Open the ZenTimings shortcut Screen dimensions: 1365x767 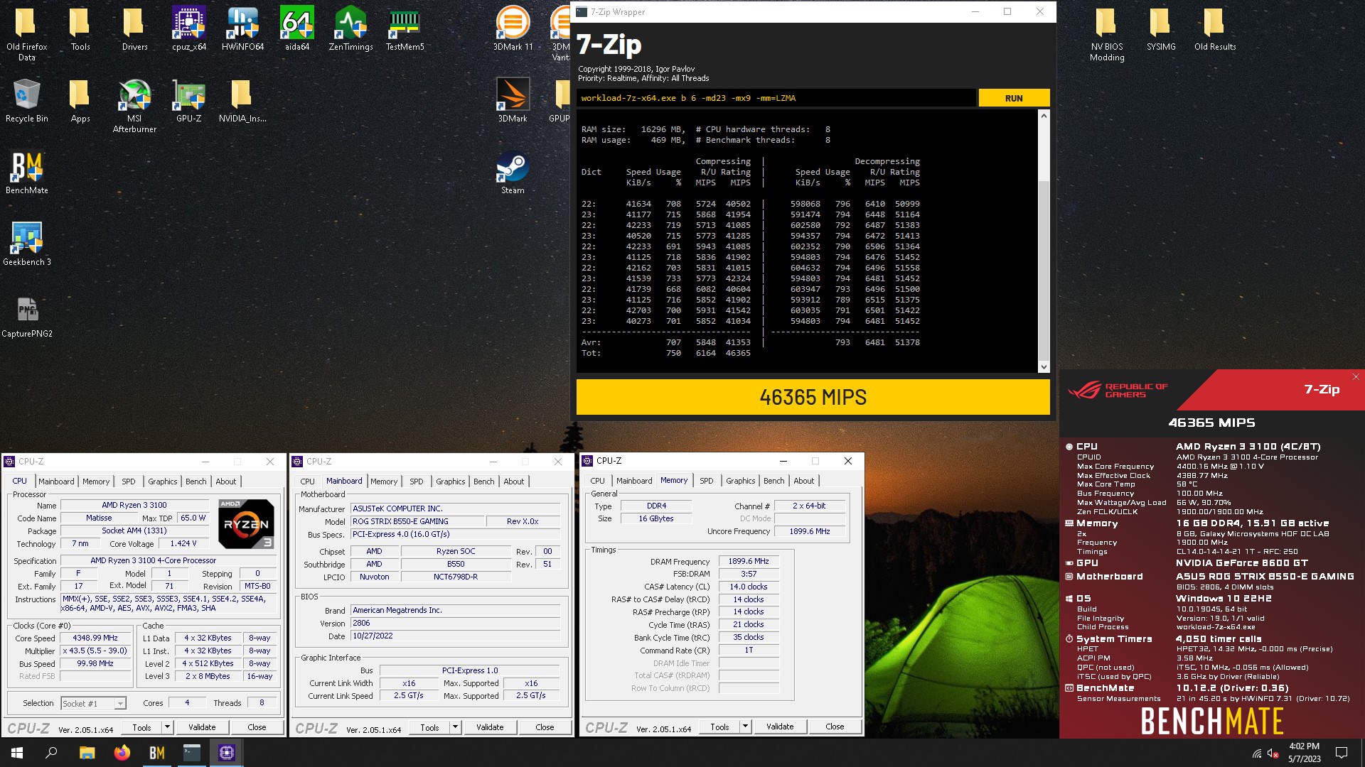[x=350, y=28]
